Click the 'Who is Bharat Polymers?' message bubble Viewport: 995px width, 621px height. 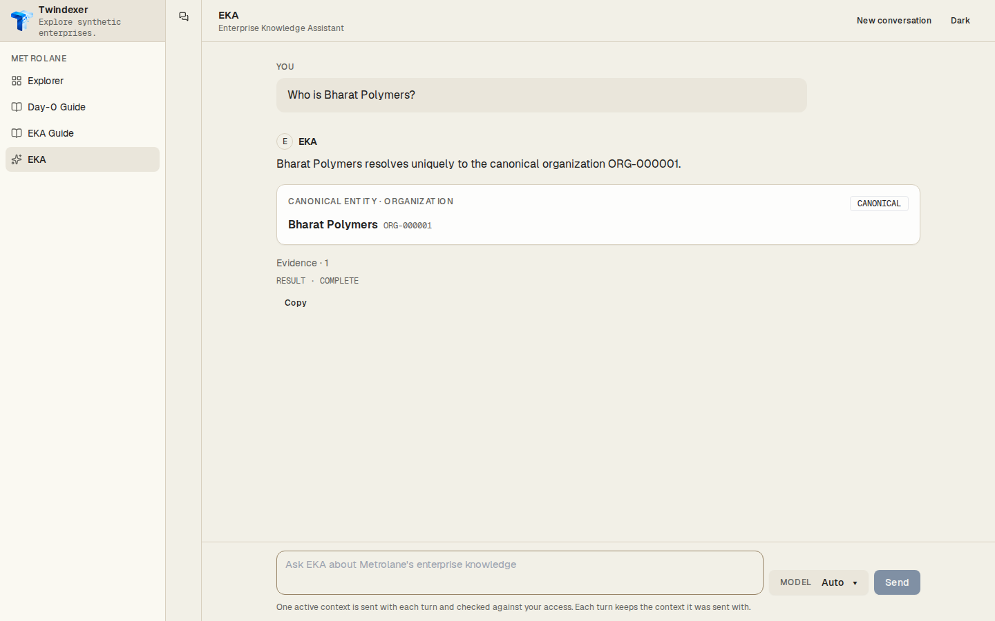click(x=542, y=95)
